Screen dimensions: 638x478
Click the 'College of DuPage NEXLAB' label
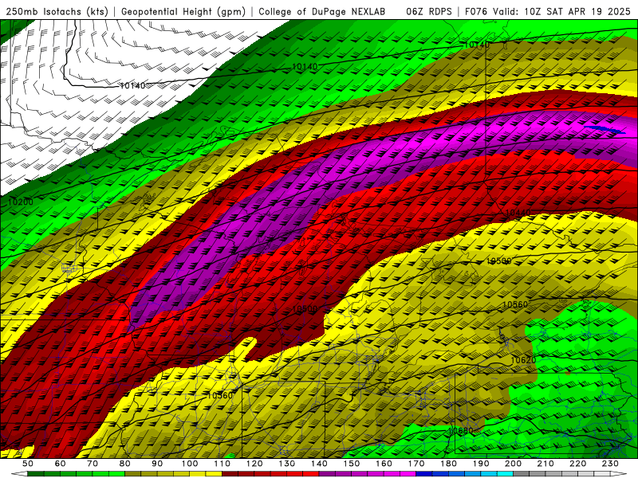(x=322, y=12)
